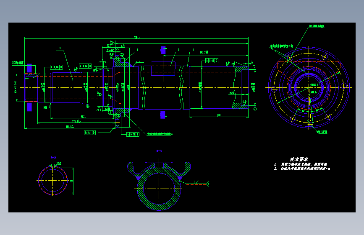Select bolt hole callout at top right

pyautogui.click(x=317, y=26)
